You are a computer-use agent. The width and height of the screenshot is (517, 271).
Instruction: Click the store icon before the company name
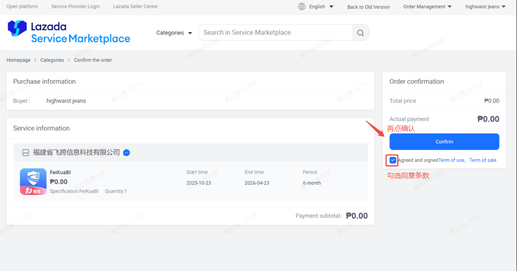coord(26,152)
